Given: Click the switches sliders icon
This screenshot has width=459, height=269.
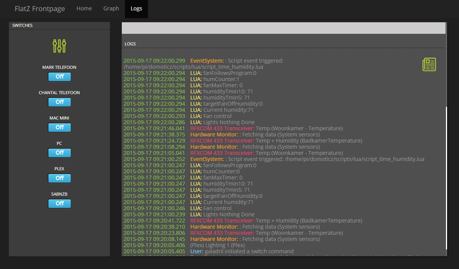Looking at the screenshot, I should pos(60,46).
